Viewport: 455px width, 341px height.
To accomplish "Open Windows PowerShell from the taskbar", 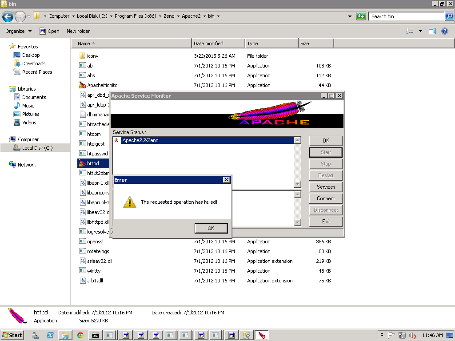I will 50,335.
